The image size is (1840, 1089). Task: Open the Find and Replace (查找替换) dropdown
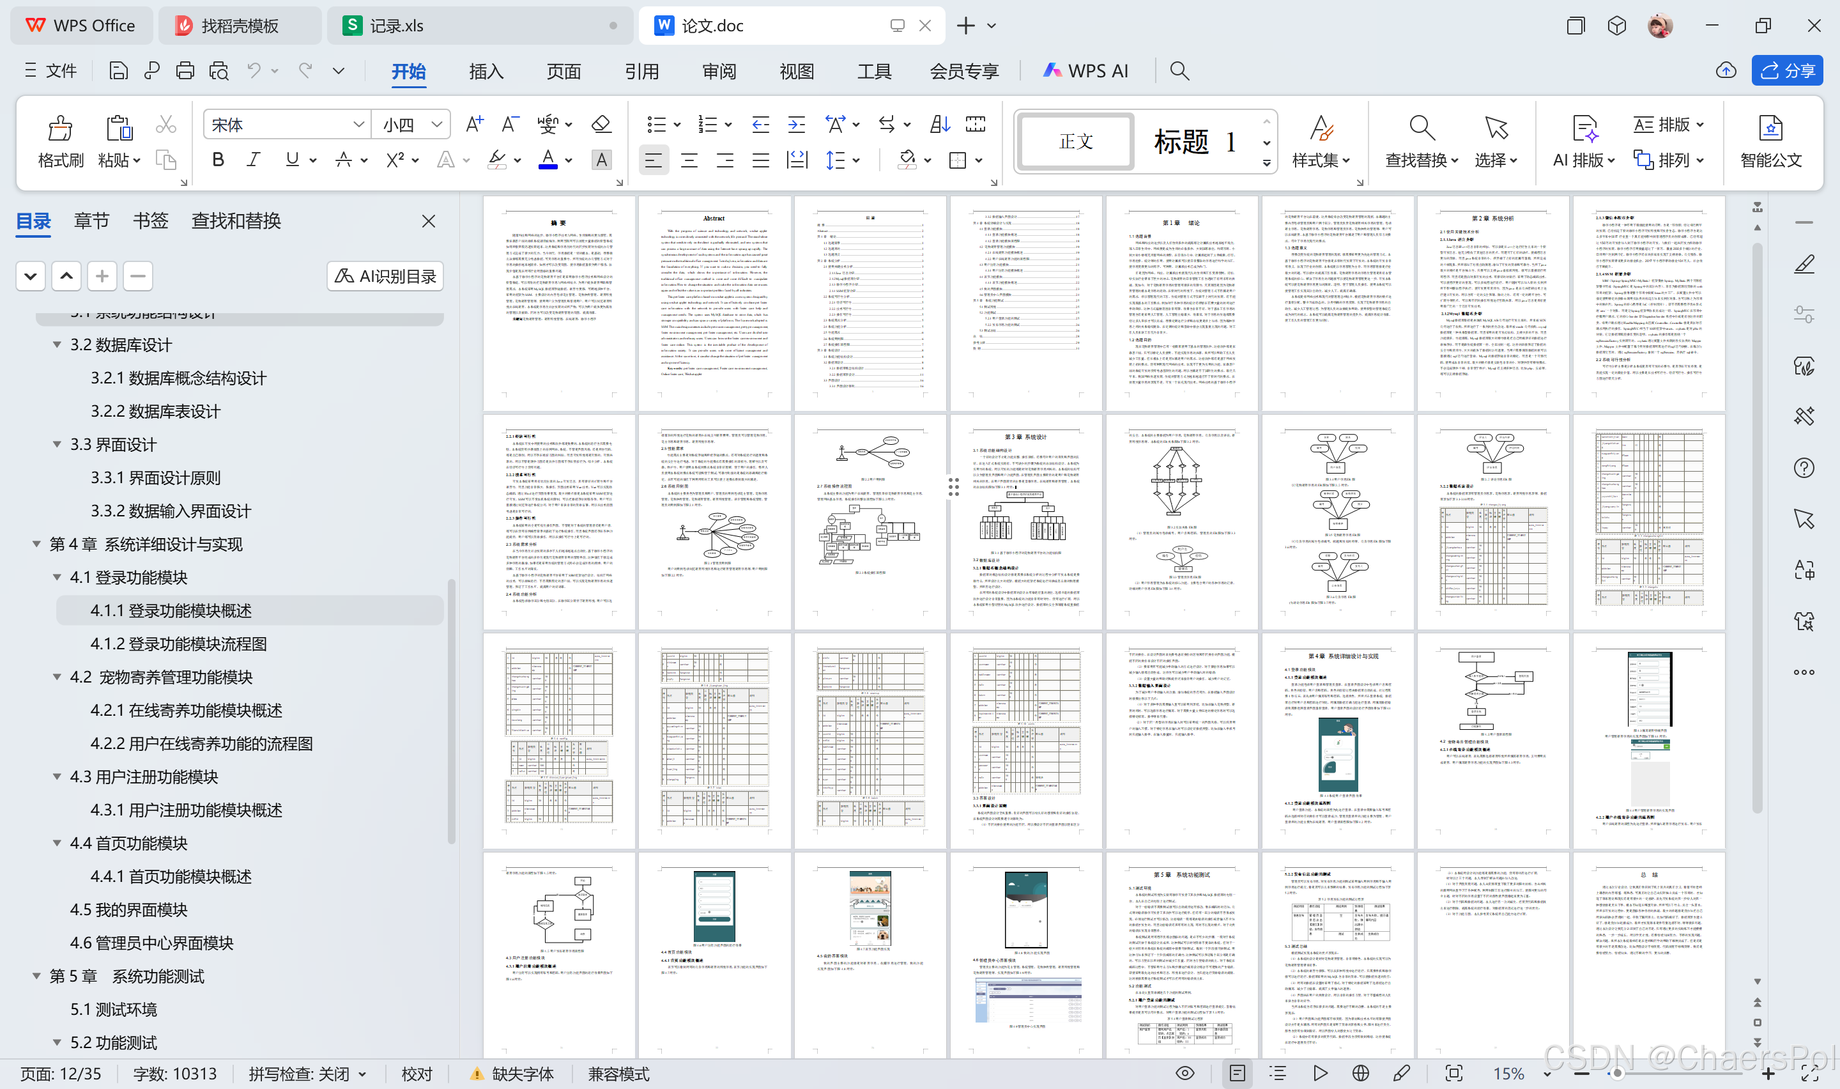[1422, 160]
